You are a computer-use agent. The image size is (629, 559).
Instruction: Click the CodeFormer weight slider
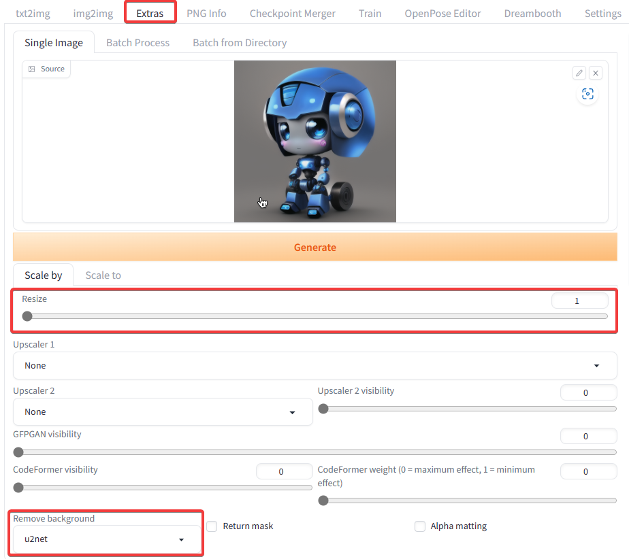(467, 501)
